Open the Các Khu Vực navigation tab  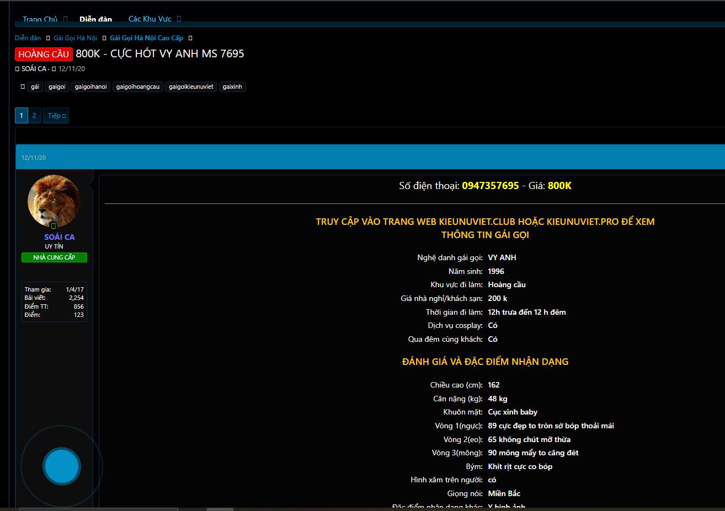(150, 19)
